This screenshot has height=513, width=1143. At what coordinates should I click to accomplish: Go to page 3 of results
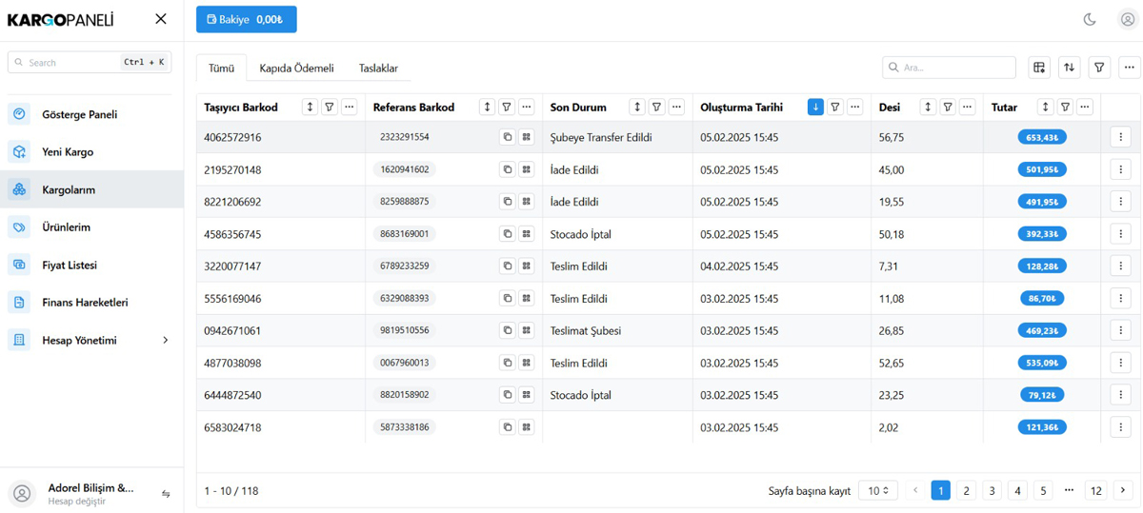992,491
